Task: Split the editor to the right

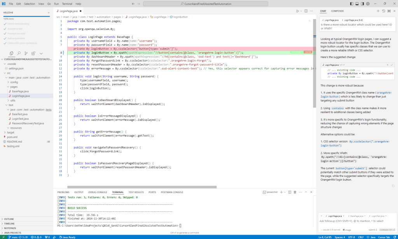Action: (306, 11)
